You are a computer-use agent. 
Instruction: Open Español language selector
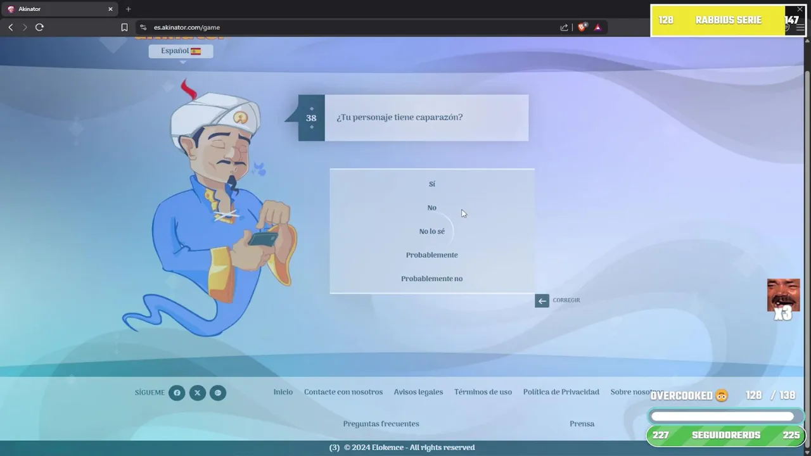click(x=181, y=51)
